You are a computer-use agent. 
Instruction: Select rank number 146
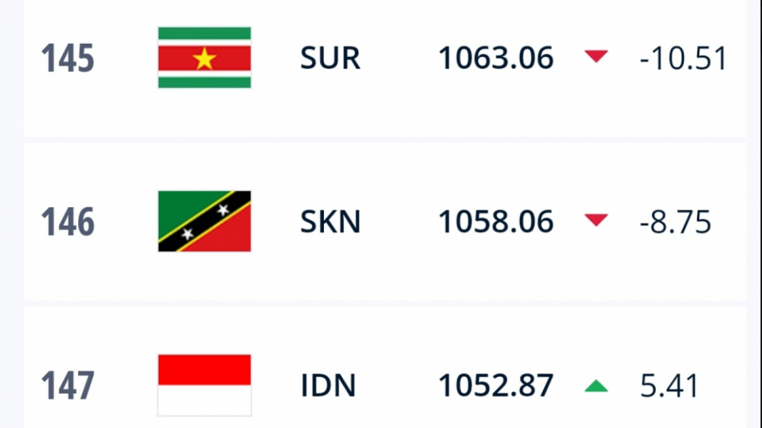pos(68,222)
